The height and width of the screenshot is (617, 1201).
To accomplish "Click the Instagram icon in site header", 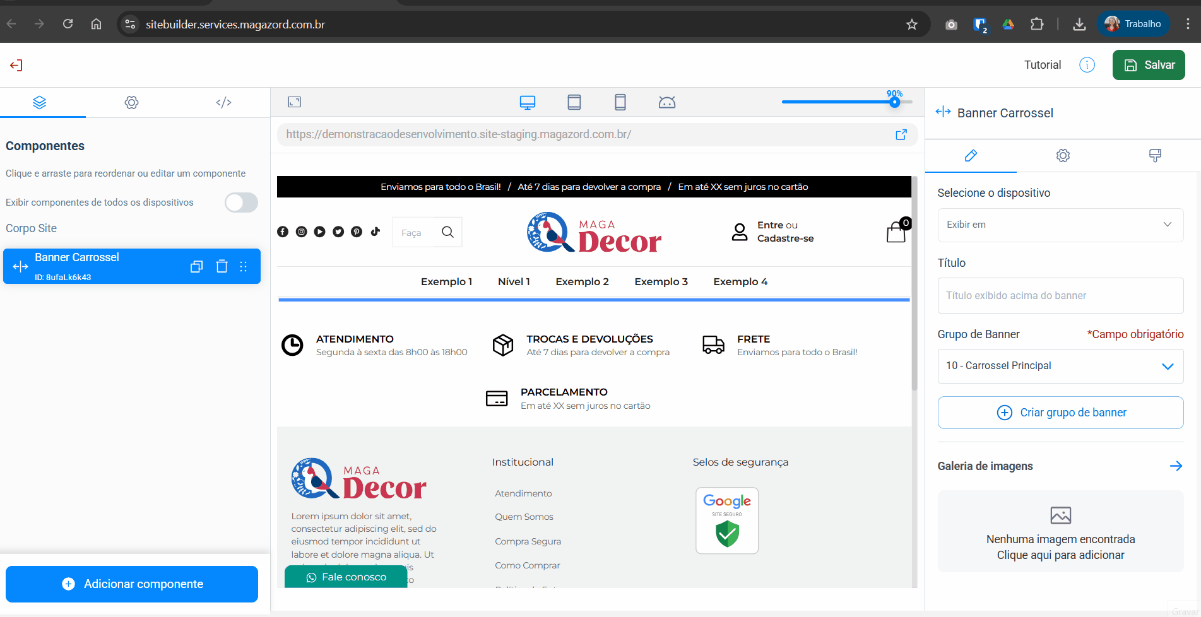I will pos(302,232).
